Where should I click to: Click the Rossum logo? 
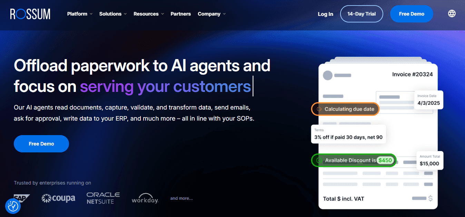[30, 14]
